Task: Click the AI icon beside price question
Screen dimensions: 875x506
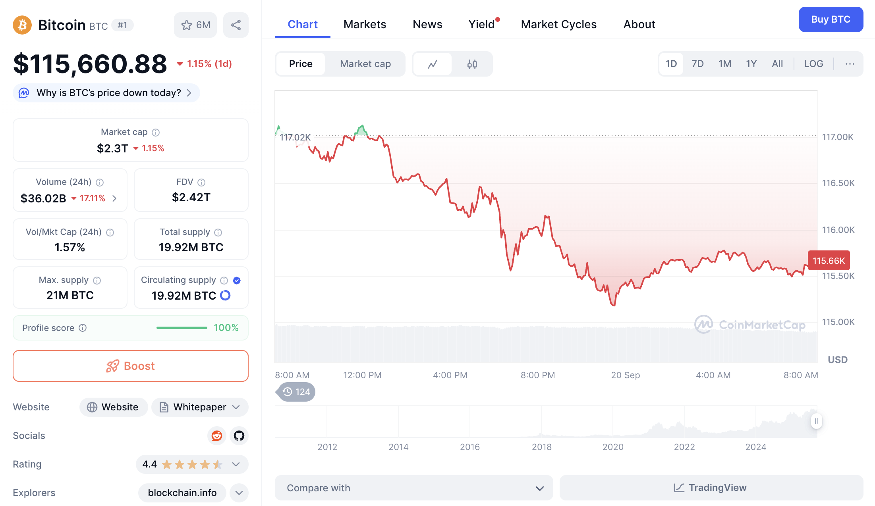Action: (x=24, y=93)
